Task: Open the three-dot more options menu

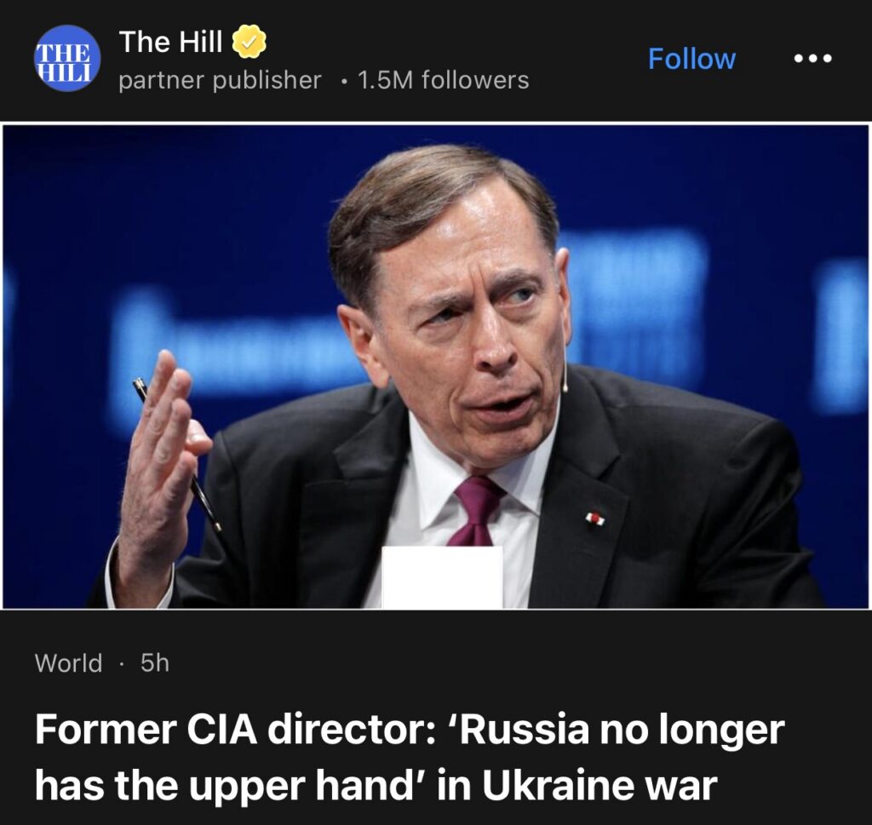Action: pos(812,59)
